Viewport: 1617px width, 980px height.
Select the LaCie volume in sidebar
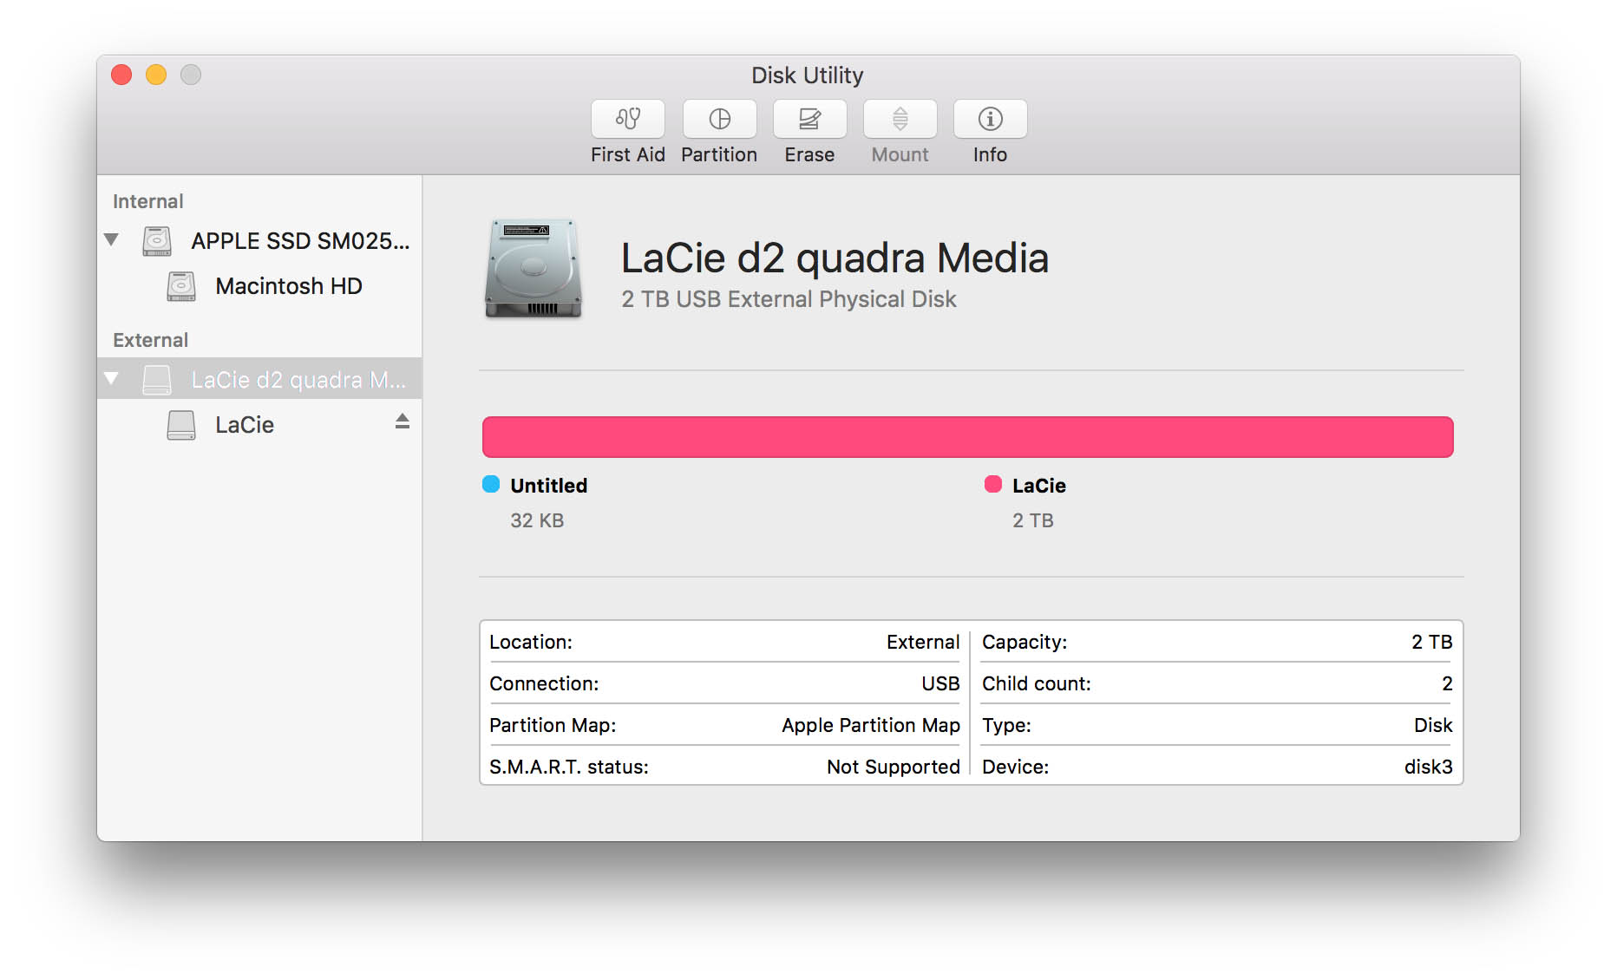pyautogui.click(x=245, y=425)
